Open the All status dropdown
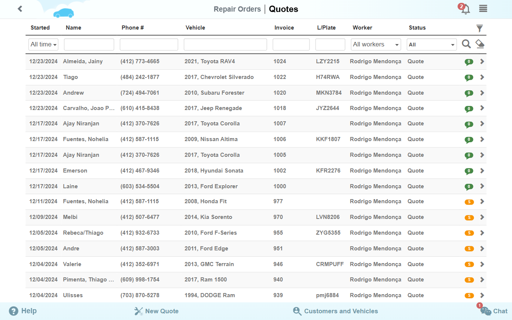The width and height of the screenshot is (512, 320). 432,44
